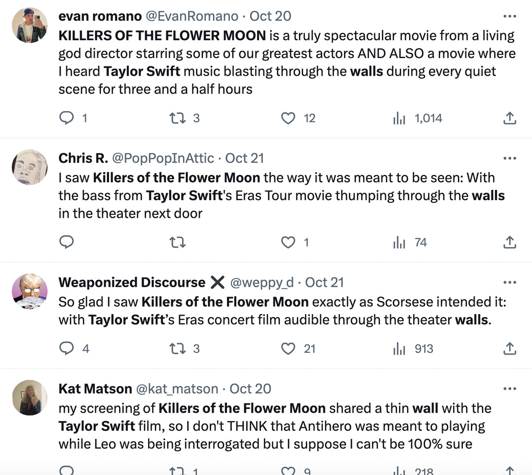Reply to Weaponized Discourse's tweet
Screen dimensions: 532x475
click(66, 349)
